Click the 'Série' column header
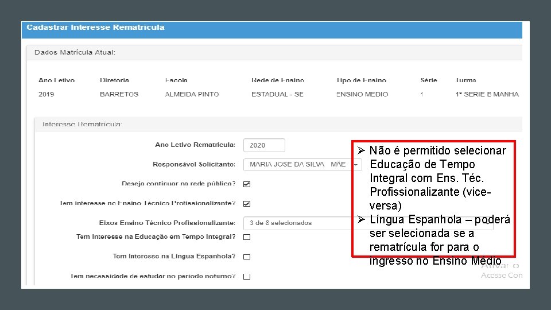This screenshot has width=551, height=310. [x=429, y=80]
